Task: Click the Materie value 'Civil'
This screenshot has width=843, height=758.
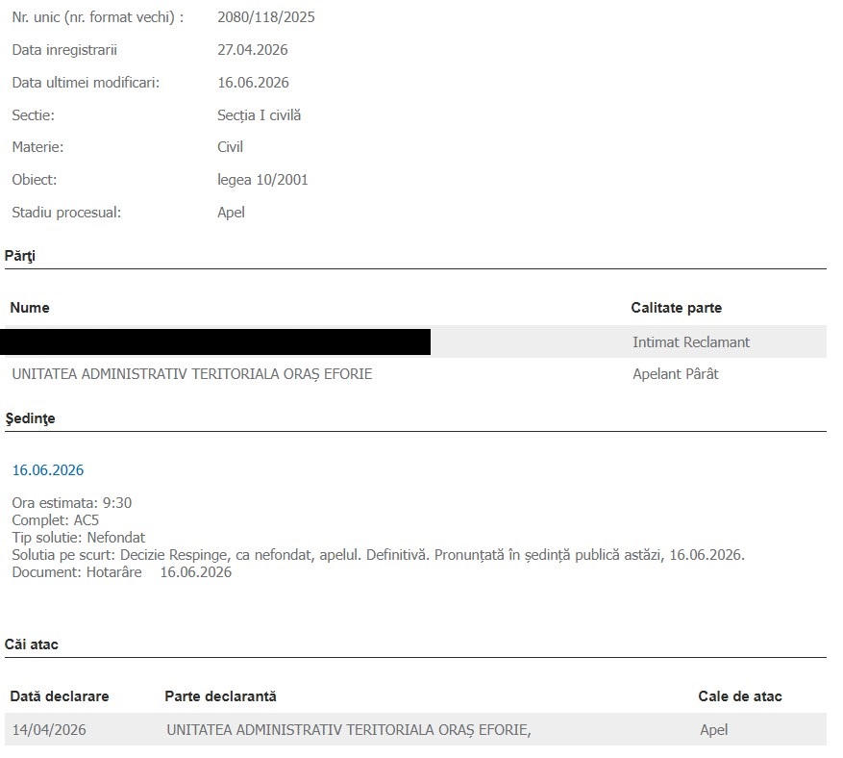Action: coord(230,147)
